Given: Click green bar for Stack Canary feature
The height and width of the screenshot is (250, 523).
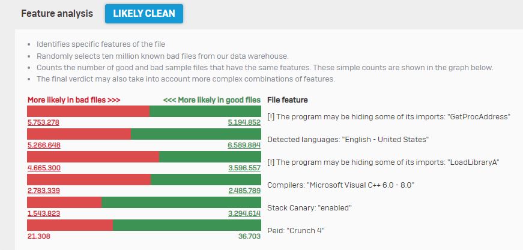Looking at the screenshot, I should click(181, 202).
